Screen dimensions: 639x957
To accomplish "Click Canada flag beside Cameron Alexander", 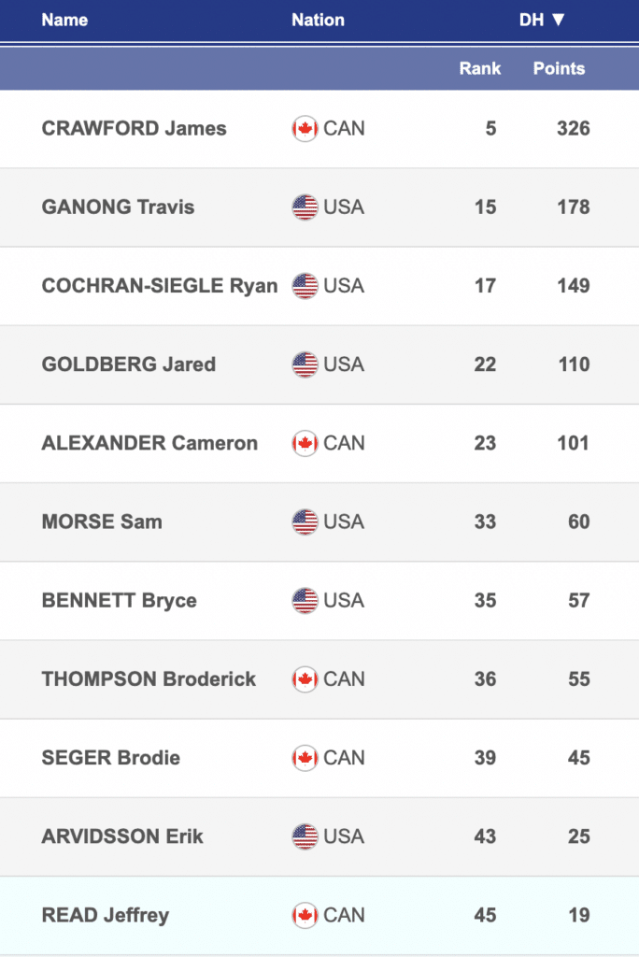I will (x=305, y=443).
